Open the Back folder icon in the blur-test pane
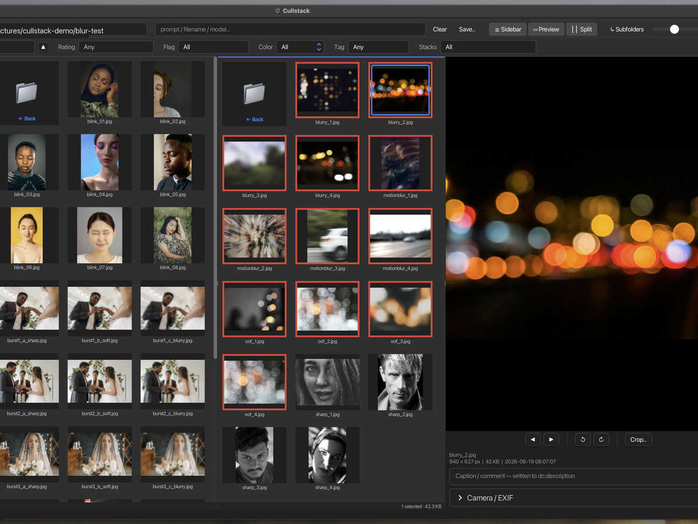 coord(254,93)
